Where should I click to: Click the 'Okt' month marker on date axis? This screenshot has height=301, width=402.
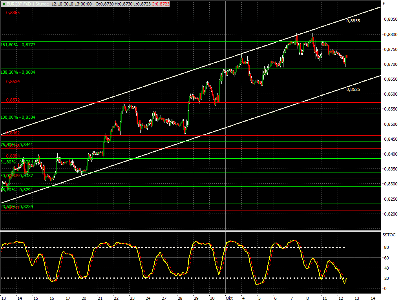pos(229,298)
